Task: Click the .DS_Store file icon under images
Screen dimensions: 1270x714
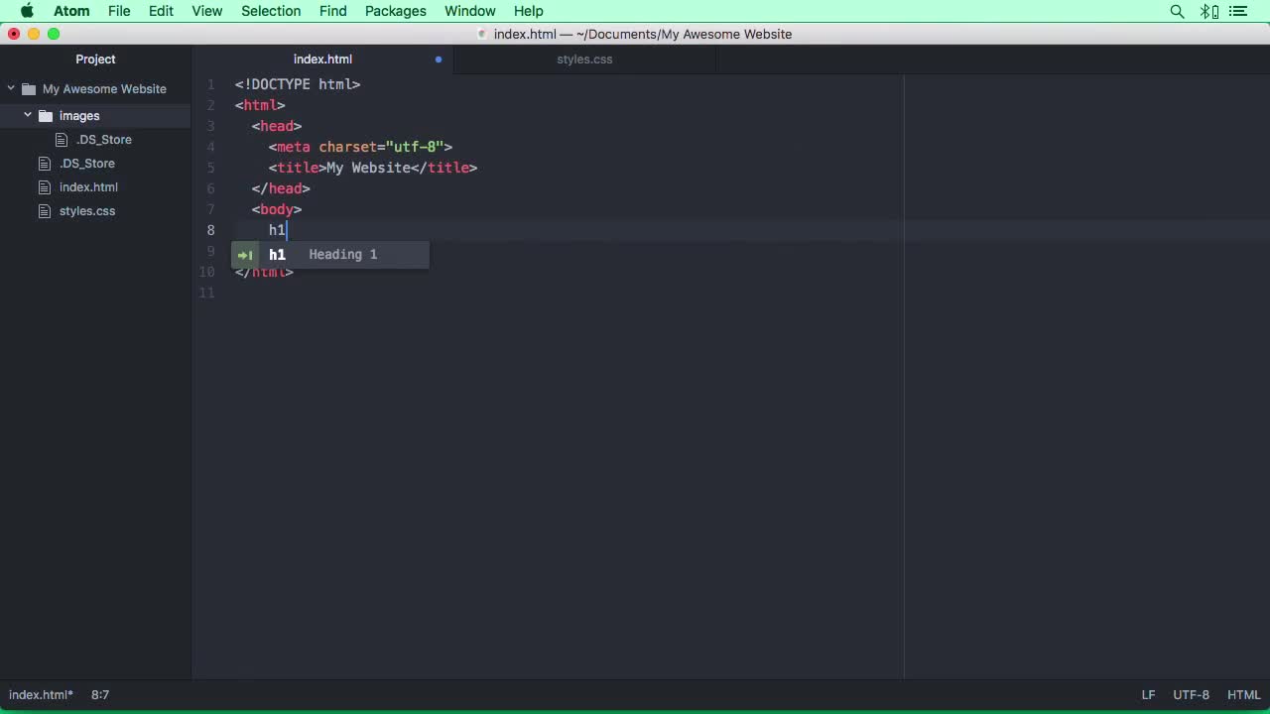Action: 62,139
